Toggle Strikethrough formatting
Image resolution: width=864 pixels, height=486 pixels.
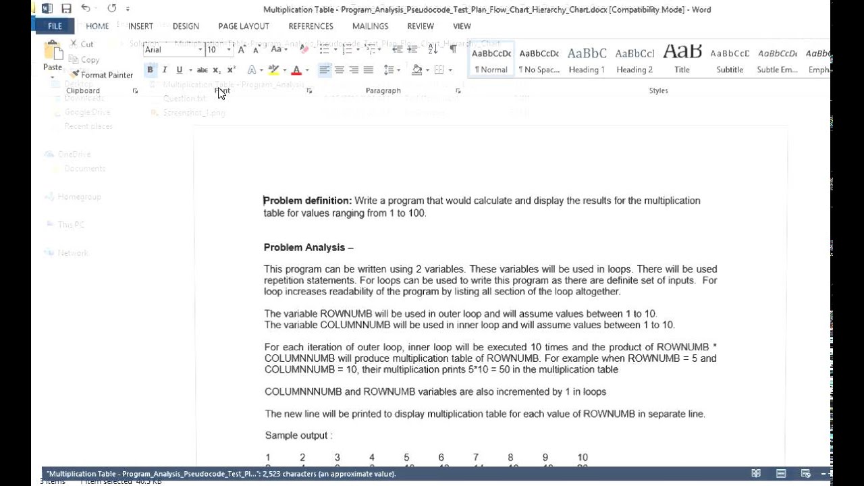point(202,70)
